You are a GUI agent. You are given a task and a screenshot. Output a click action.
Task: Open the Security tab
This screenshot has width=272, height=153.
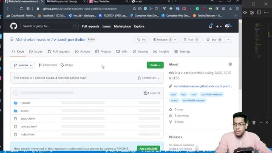click(x=141, y=51)
